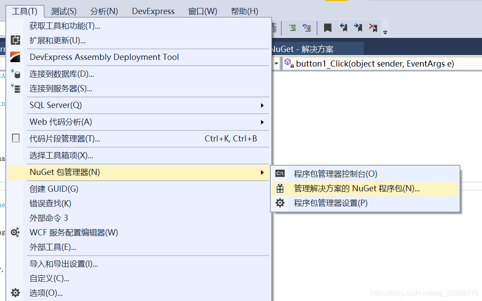
Task: Go to next bookmark icon
Action: [x=358, y=28]
